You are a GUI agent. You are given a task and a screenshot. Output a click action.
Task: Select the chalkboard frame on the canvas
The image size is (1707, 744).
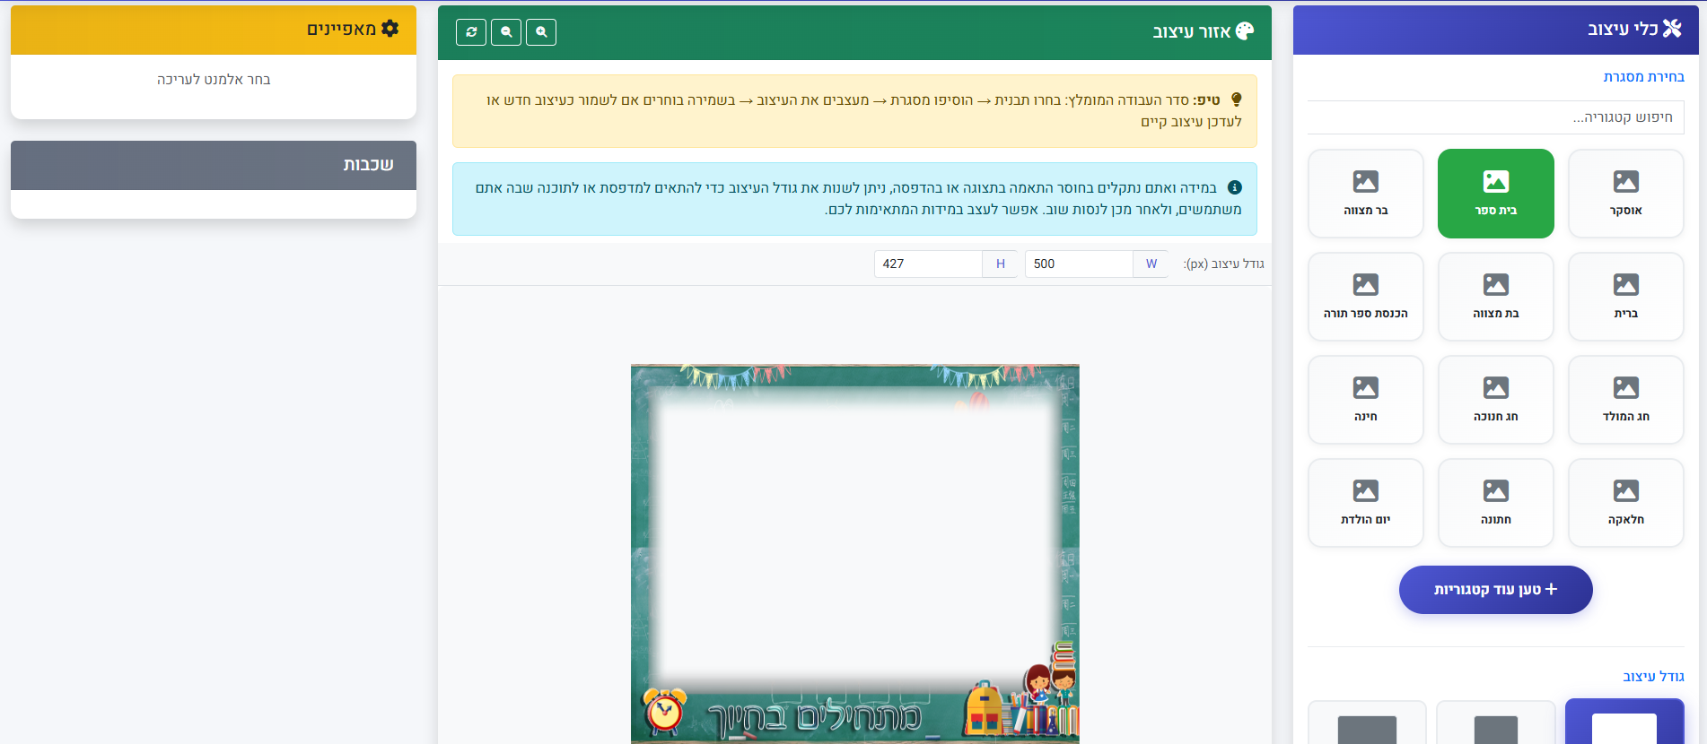(x=854, y=553)
